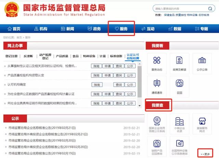
Task: Click the search magnifier icon
Action: point(210,9)
